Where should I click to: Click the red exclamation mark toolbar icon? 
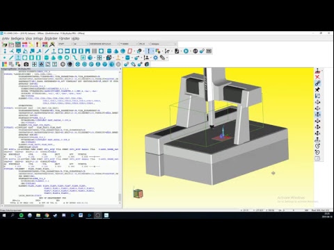(x=38, y=44)
